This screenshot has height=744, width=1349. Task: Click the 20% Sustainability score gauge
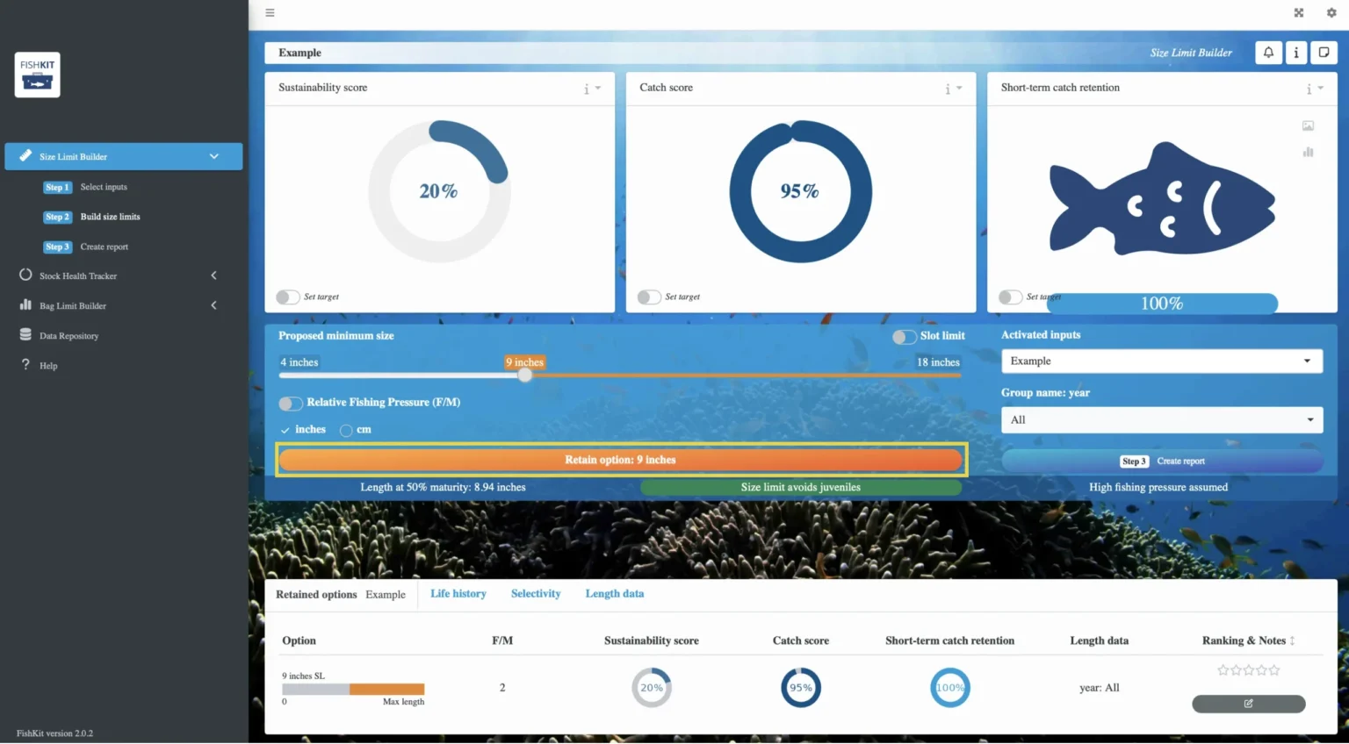(x=438, y=191)
